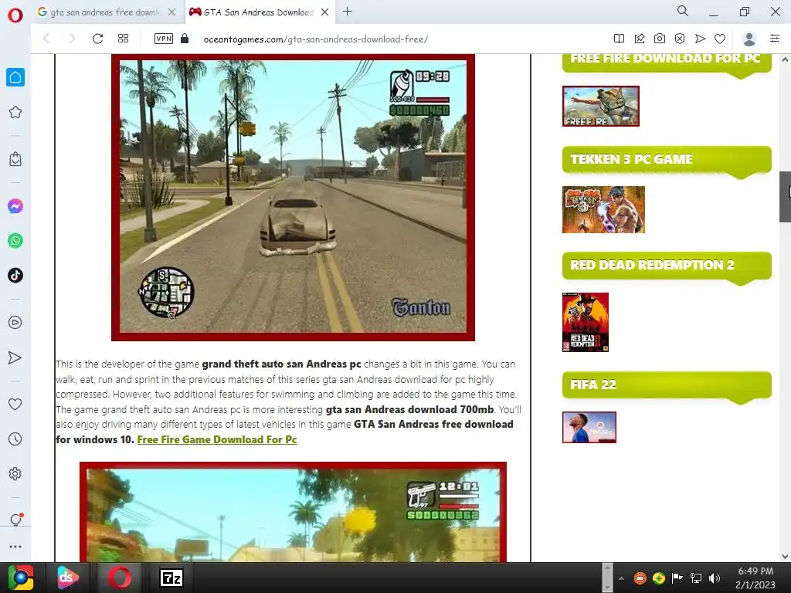Image resolution: width=791 pixels, height=593 pixels.
Task: Open the profile account icon
Action: tap(749, 39)
